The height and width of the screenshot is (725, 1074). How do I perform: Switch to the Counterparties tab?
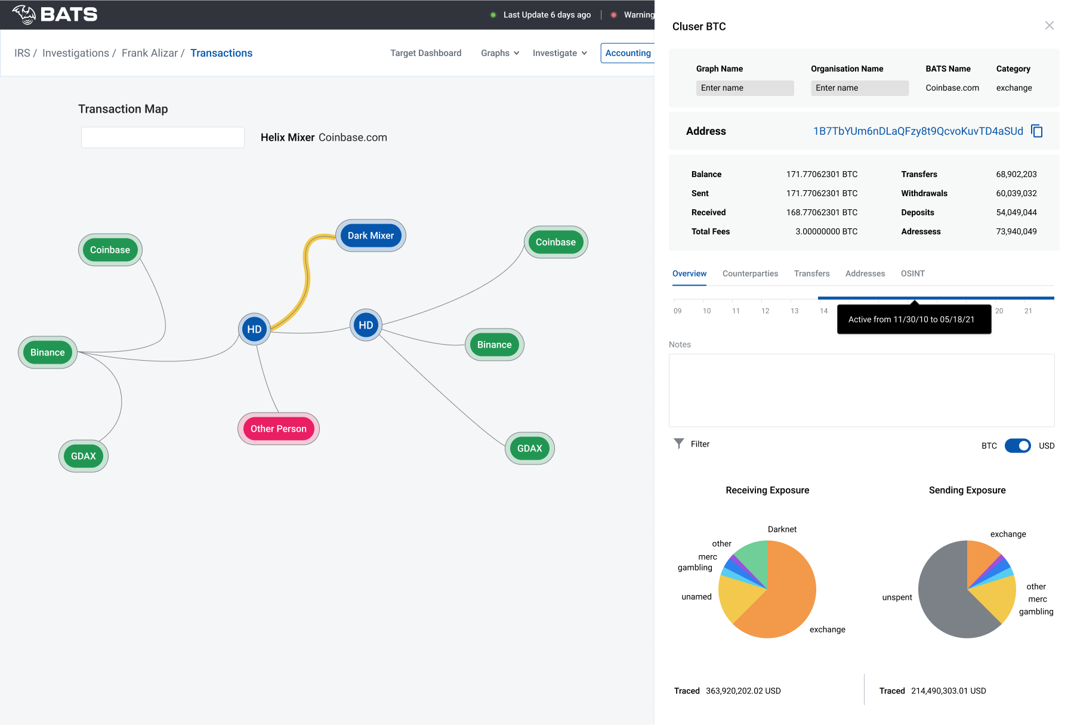[750, 274]
